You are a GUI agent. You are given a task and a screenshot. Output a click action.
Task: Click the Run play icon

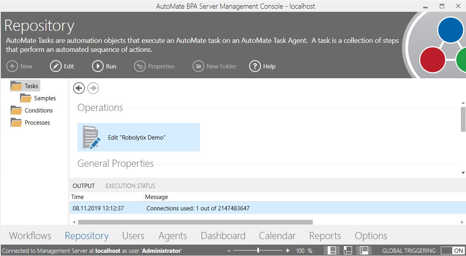coord(98,66)
